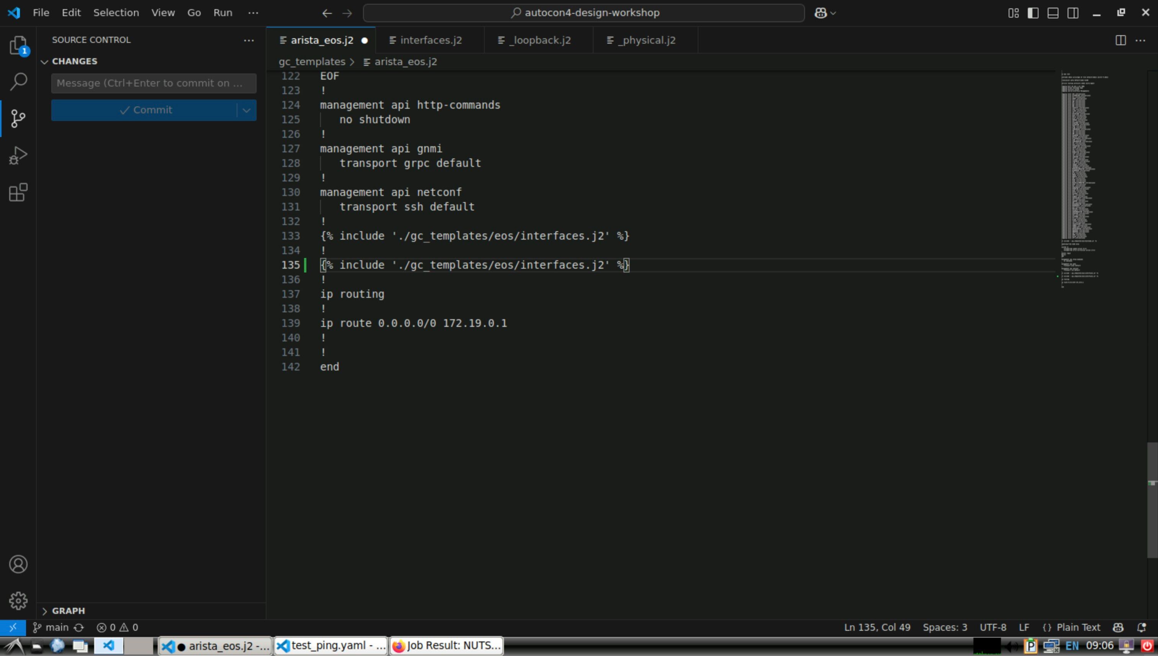
Task: Open Commit button dropdown arrow
Action: coord(246,110)
